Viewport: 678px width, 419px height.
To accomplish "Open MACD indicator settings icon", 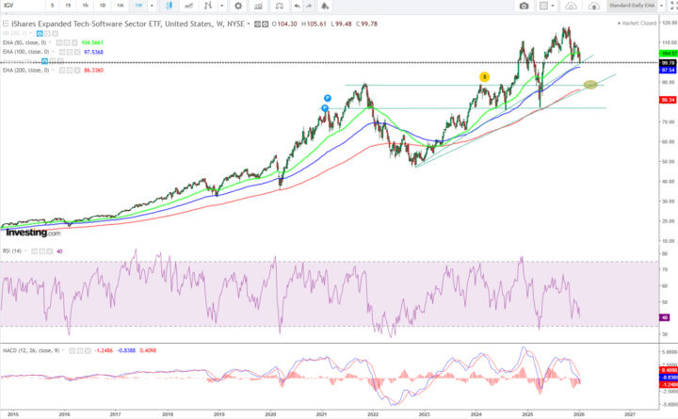I will coord(80,350).
